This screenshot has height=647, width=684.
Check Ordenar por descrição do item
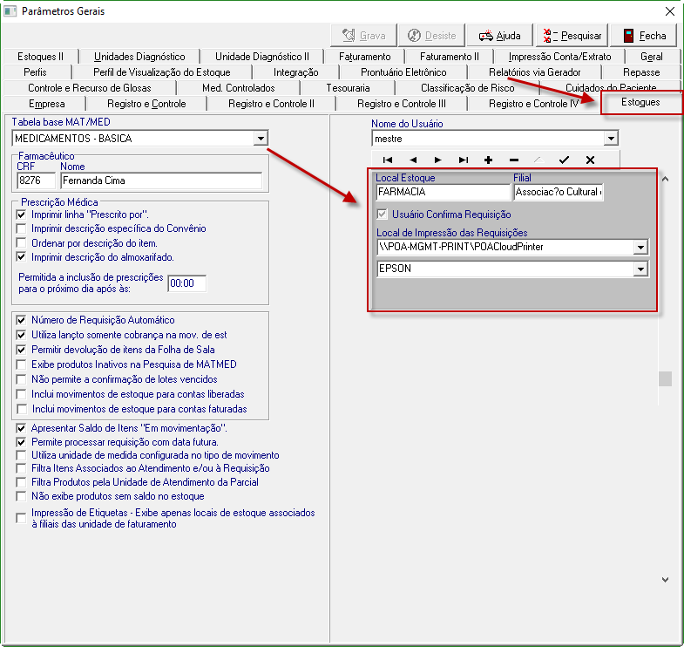pyautogui.click(x=21, y=242)
